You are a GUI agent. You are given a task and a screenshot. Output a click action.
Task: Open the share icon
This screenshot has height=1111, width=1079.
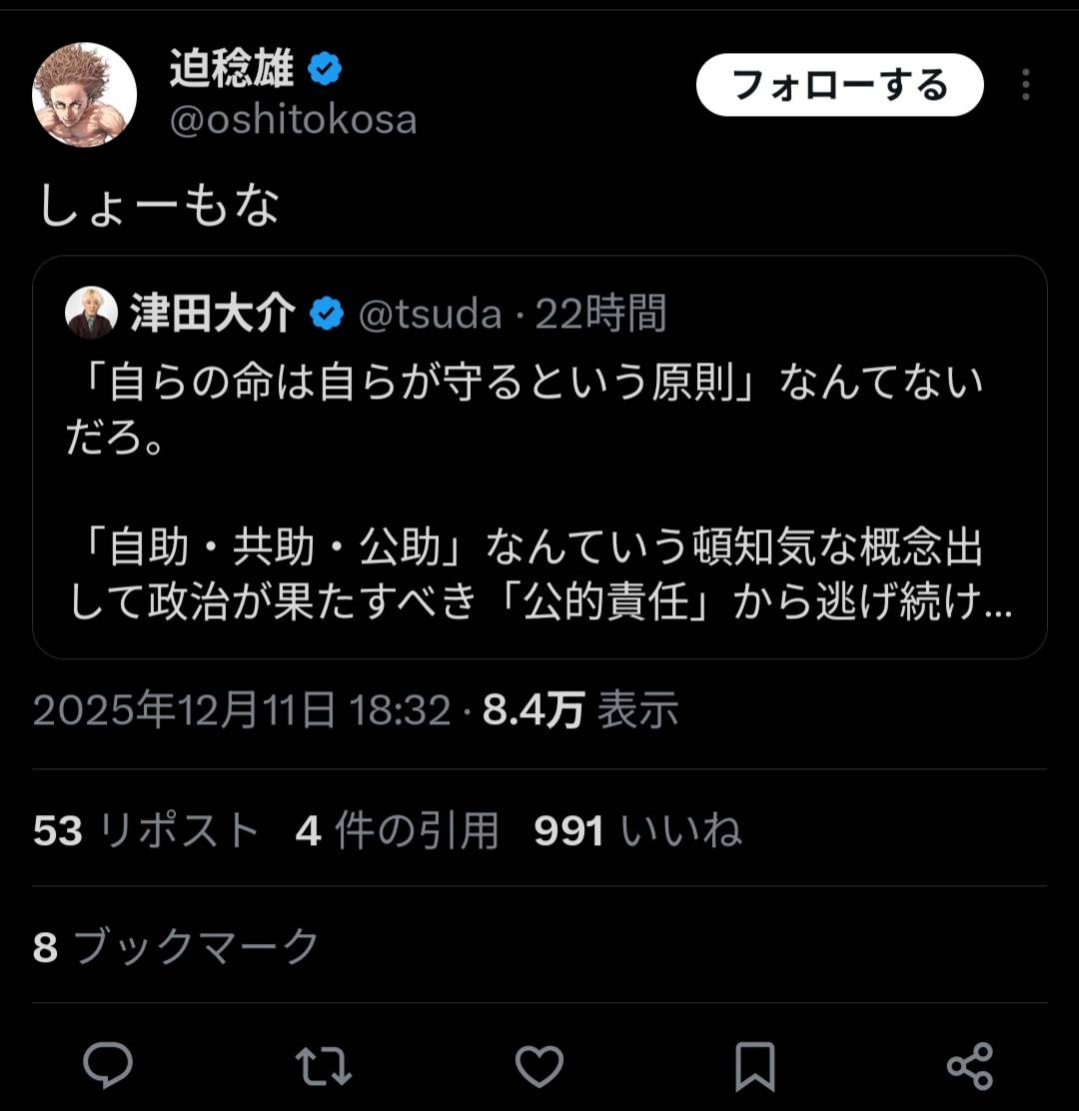click(x=969, y=1065)
